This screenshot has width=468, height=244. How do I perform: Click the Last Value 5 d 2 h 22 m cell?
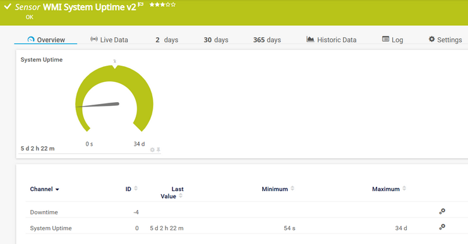click(167, 228)
